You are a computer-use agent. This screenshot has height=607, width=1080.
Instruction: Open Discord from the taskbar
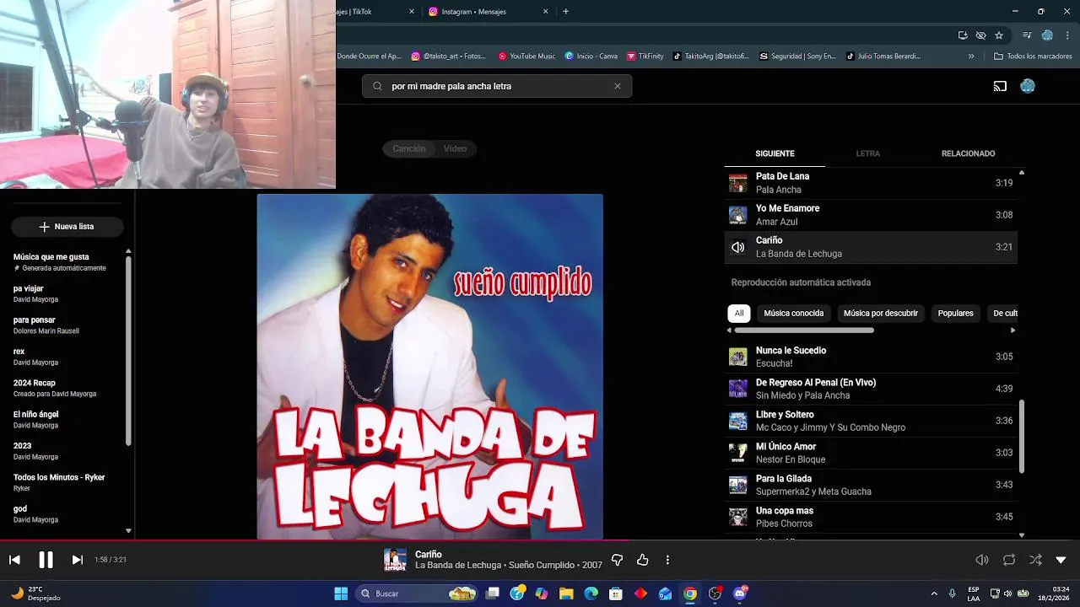[x=741, y=594]
